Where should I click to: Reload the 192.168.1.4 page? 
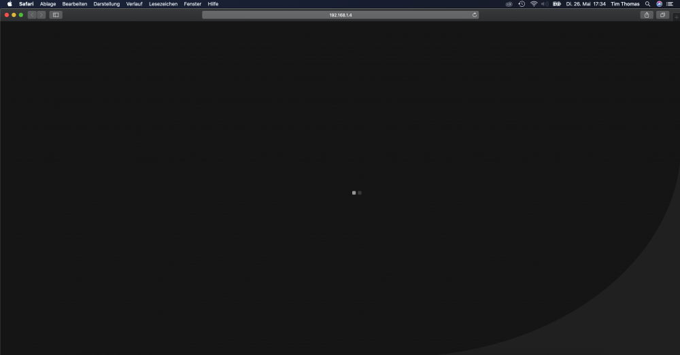tap(475, 15)
